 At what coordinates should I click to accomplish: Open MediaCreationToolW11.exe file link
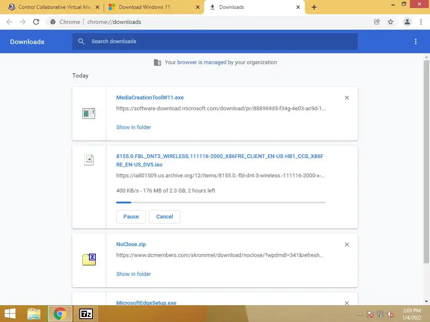coord(150,97)
